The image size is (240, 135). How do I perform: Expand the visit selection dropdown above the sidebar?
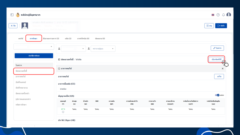click(34, 46)
